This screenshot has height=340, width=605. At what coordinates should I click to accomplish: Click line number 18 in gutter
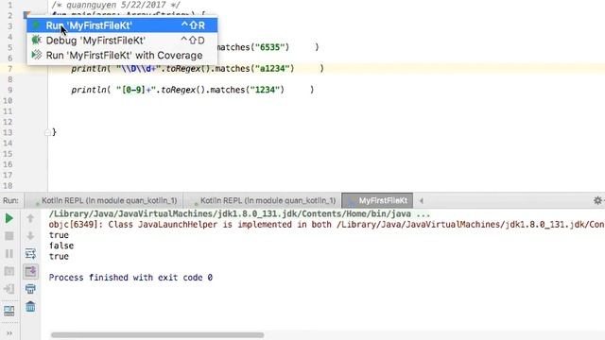9,186
